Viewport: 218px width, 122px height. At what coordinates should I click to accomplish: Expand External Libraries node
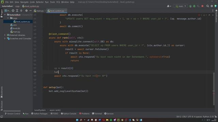pyautogui.click(x=5, y=35)
